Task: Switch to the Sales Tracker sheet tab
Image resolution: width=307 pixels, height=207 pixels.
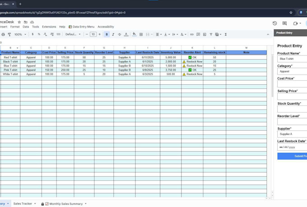Action: pyautogui.click(x=23, y=204)
